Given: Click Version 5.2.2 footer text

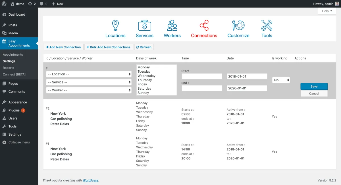Looking at the screenshot, I should click(x=327, y=180).
